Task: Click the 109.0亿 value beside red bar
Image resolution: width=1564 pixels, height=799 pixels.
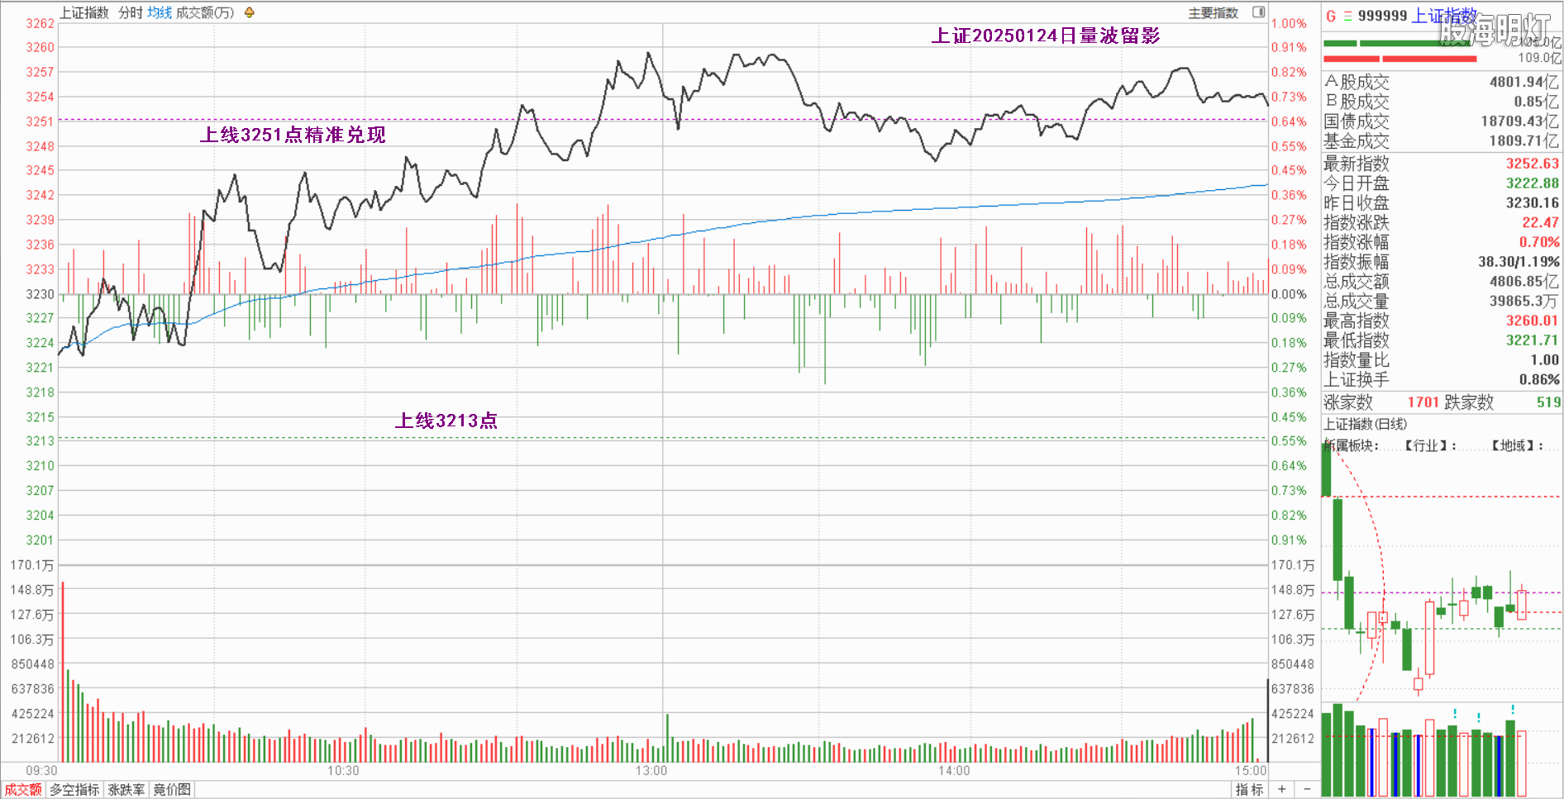Action: (1539, 58)
